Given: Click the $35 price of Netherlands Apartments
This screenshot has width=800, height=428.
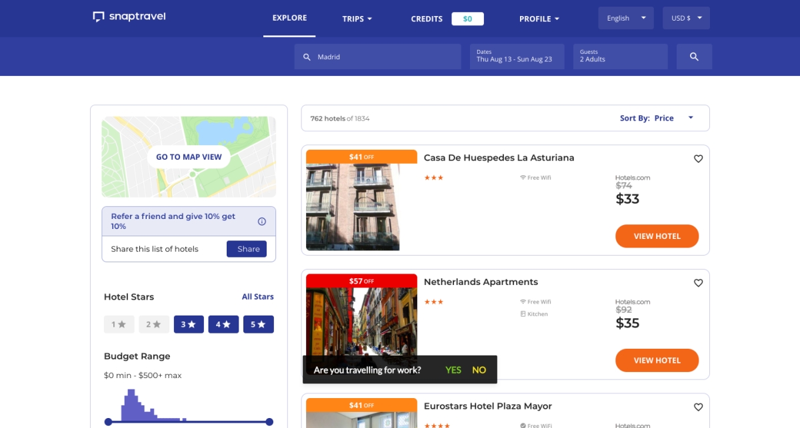Looking at the screenshot, I should (x=627, y=323).
